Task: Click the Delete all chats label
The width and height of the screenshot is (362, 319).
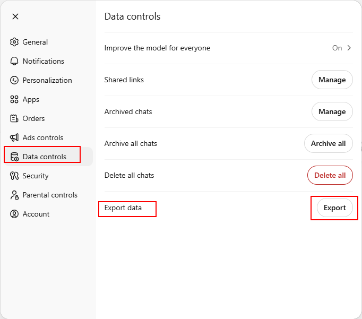Action: pyautogui.click(x=129, y=175)
